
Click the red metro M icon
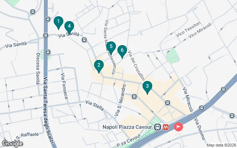coord(166,127)
